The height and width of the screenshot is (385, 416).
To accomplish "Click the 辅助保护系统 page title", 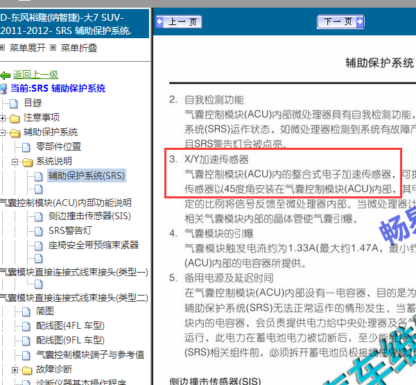I will 380,63.
